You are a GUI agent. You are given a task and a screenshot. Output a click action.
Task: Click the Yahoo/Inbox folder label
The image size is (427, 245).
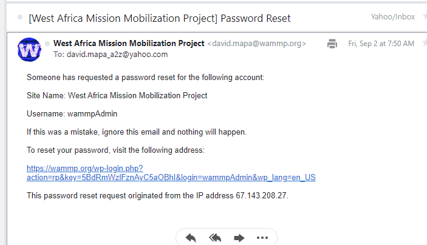393,17
